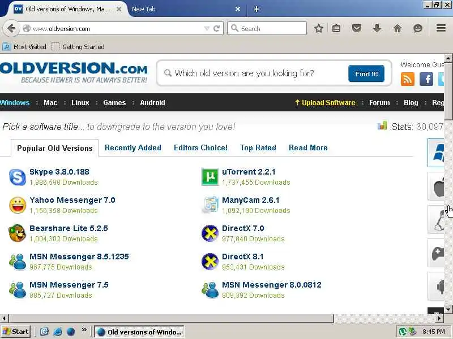This screenshot has width=453, height=339.
Task: Show bookmarks list icon in toolbar
Action: click(336, 28)
